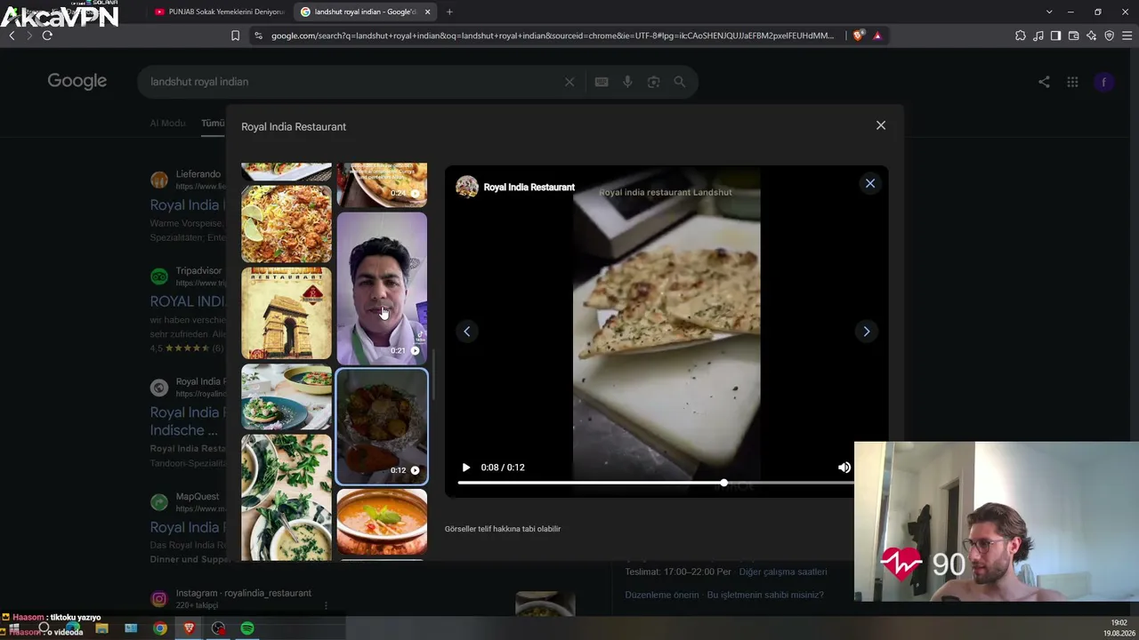
Task: Open File Explorer from the taskbar
Action: coord(101,628)
